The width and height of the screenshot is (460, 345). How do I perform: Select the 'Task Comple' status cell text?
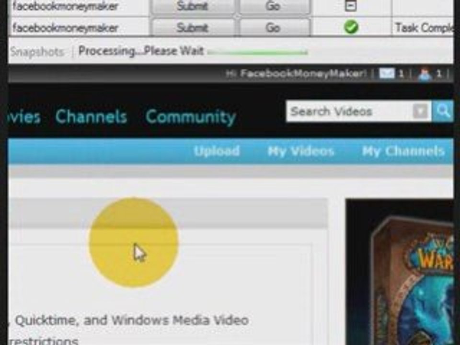coord(424,28)
